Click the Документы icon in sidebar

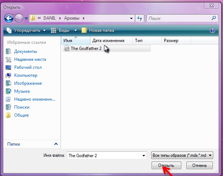[x=8, y=51]
